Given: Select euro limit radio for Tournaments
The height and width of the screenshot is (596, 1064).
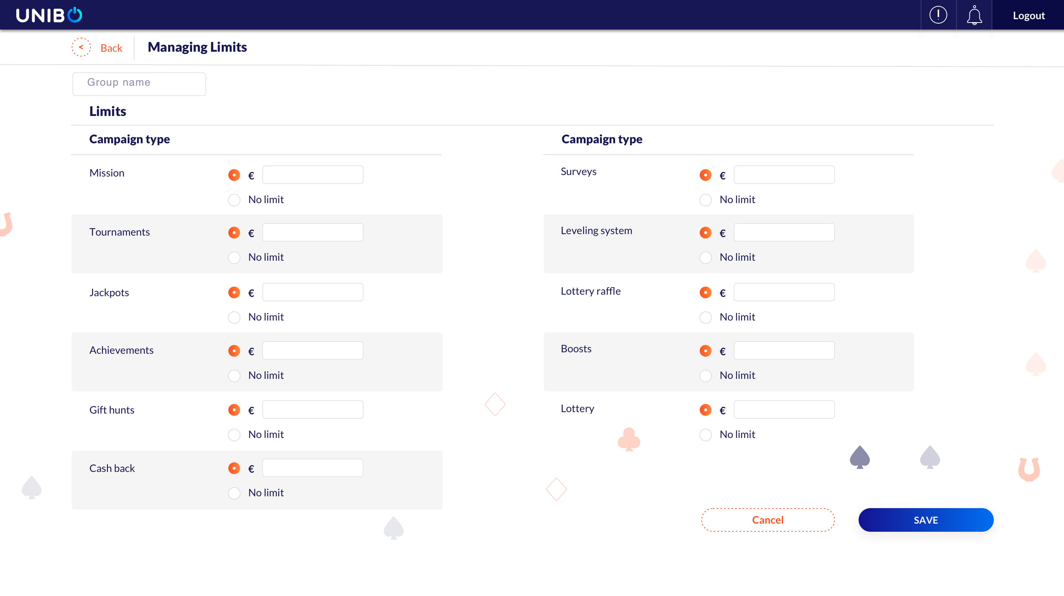Looking at the screenshot, I should 234,233.
